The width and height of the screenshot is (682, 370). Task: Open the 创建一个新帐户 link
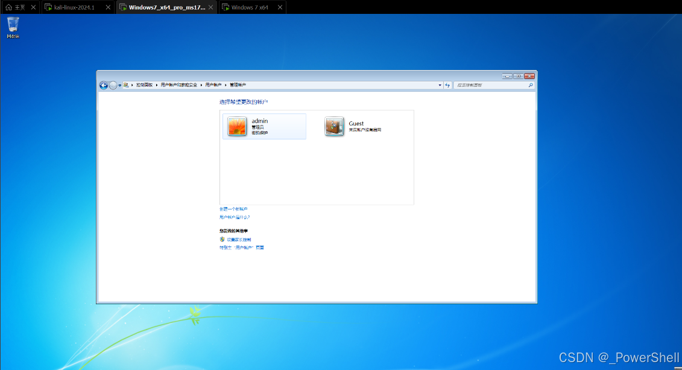(233, 209)
